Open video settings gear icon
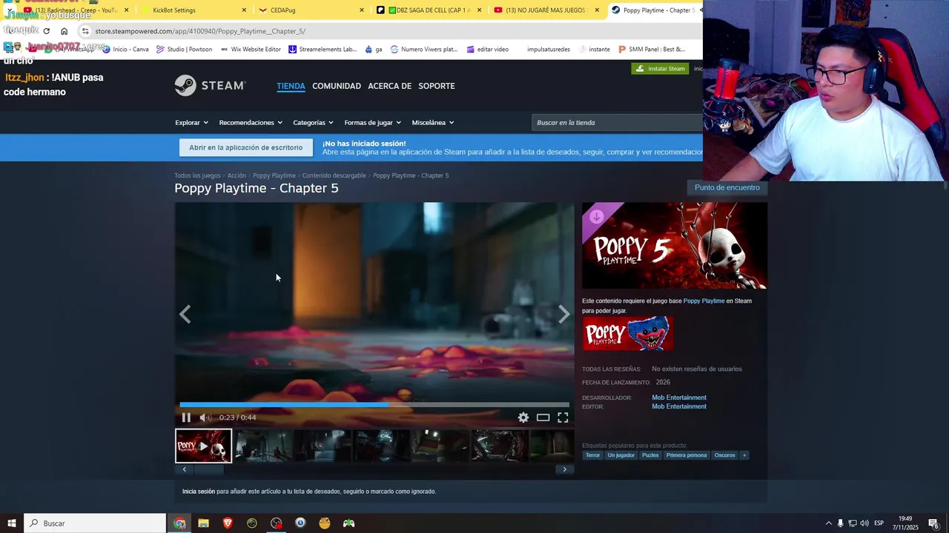This screenshot has width=949, height=533. click(523, 418)
